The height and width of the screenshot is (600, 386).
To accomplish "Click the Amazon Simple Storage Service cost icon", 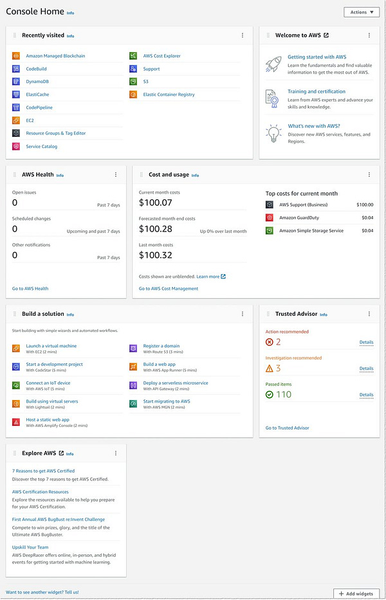I will (269, 231).
